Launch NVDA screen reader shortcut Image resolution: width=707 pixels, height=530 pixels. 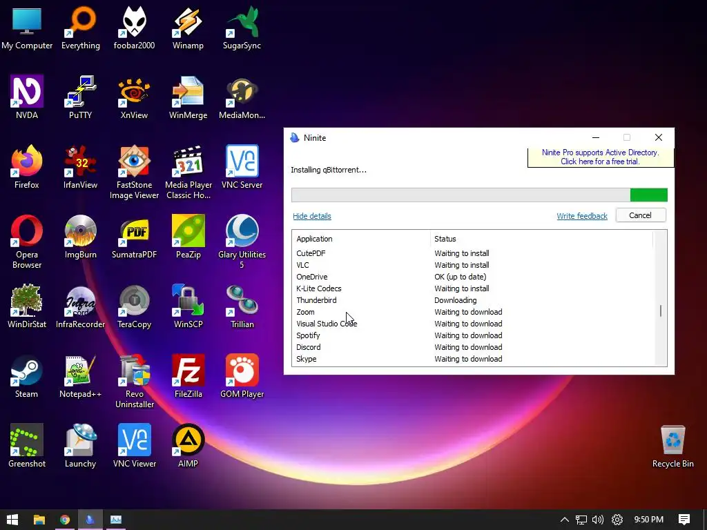click(x=27, y=97)
